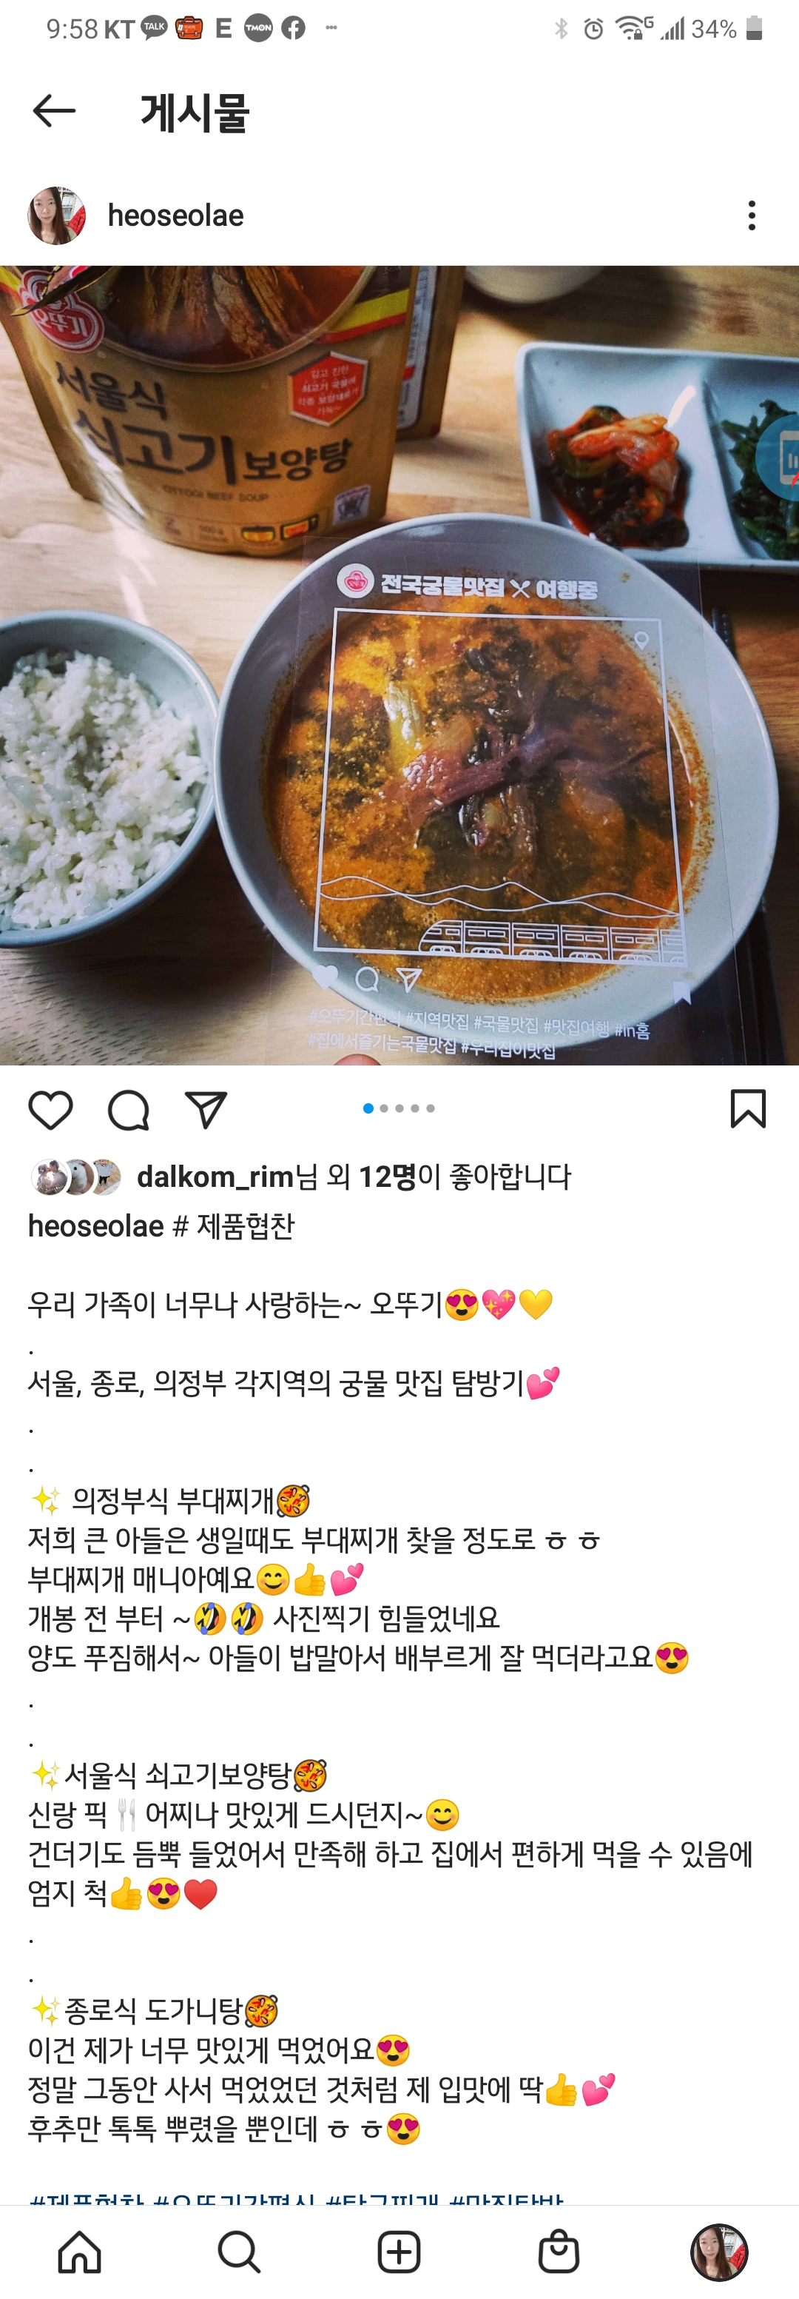The image size is (799, 2299).
Task: Open the Search tab with the magnifier icon
Action: pos(239,2251)
